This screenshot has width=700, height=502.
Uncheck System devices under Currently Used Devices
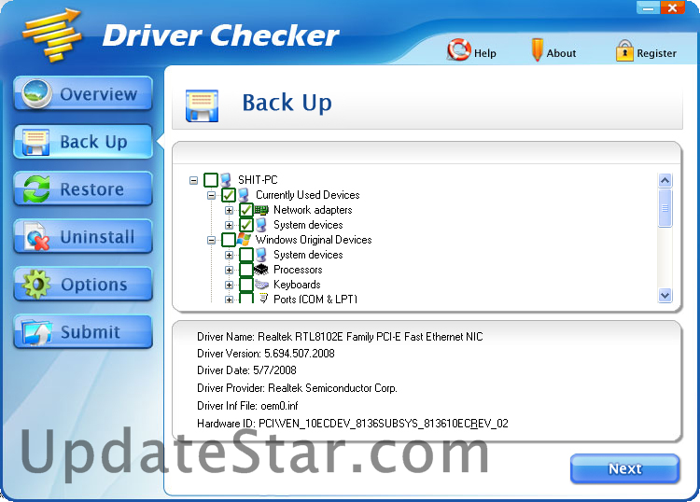(246, 225)
